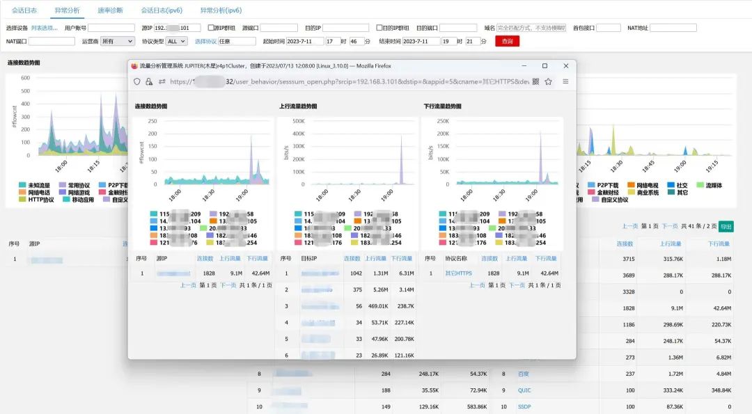Viewport: 752px width, 414px height.
Task: Bookmark this page with the star icon
Action: (549, 81)
